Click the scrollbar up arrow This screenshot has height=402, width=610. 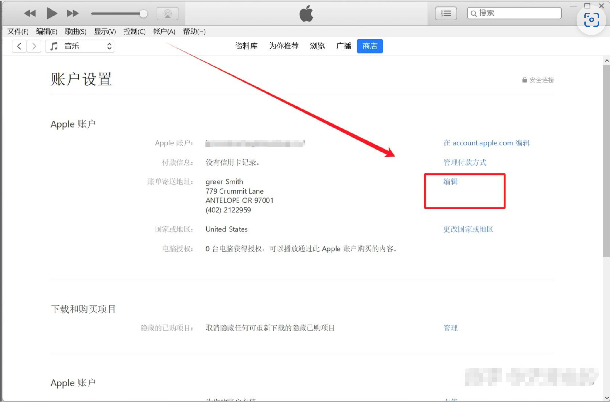(x=606, y=61)
